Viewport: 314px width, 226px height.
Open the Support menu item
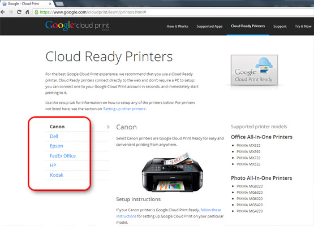[279, 26]
